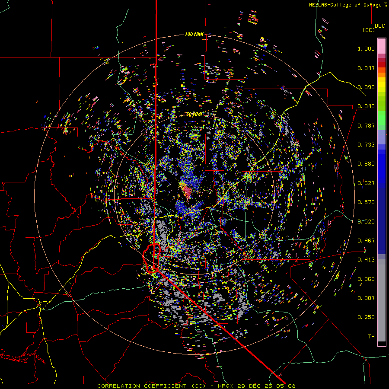The height and width of the screenshot is (389, 389).
Task: Click the DCC product label
Action: tap(379, 26)
